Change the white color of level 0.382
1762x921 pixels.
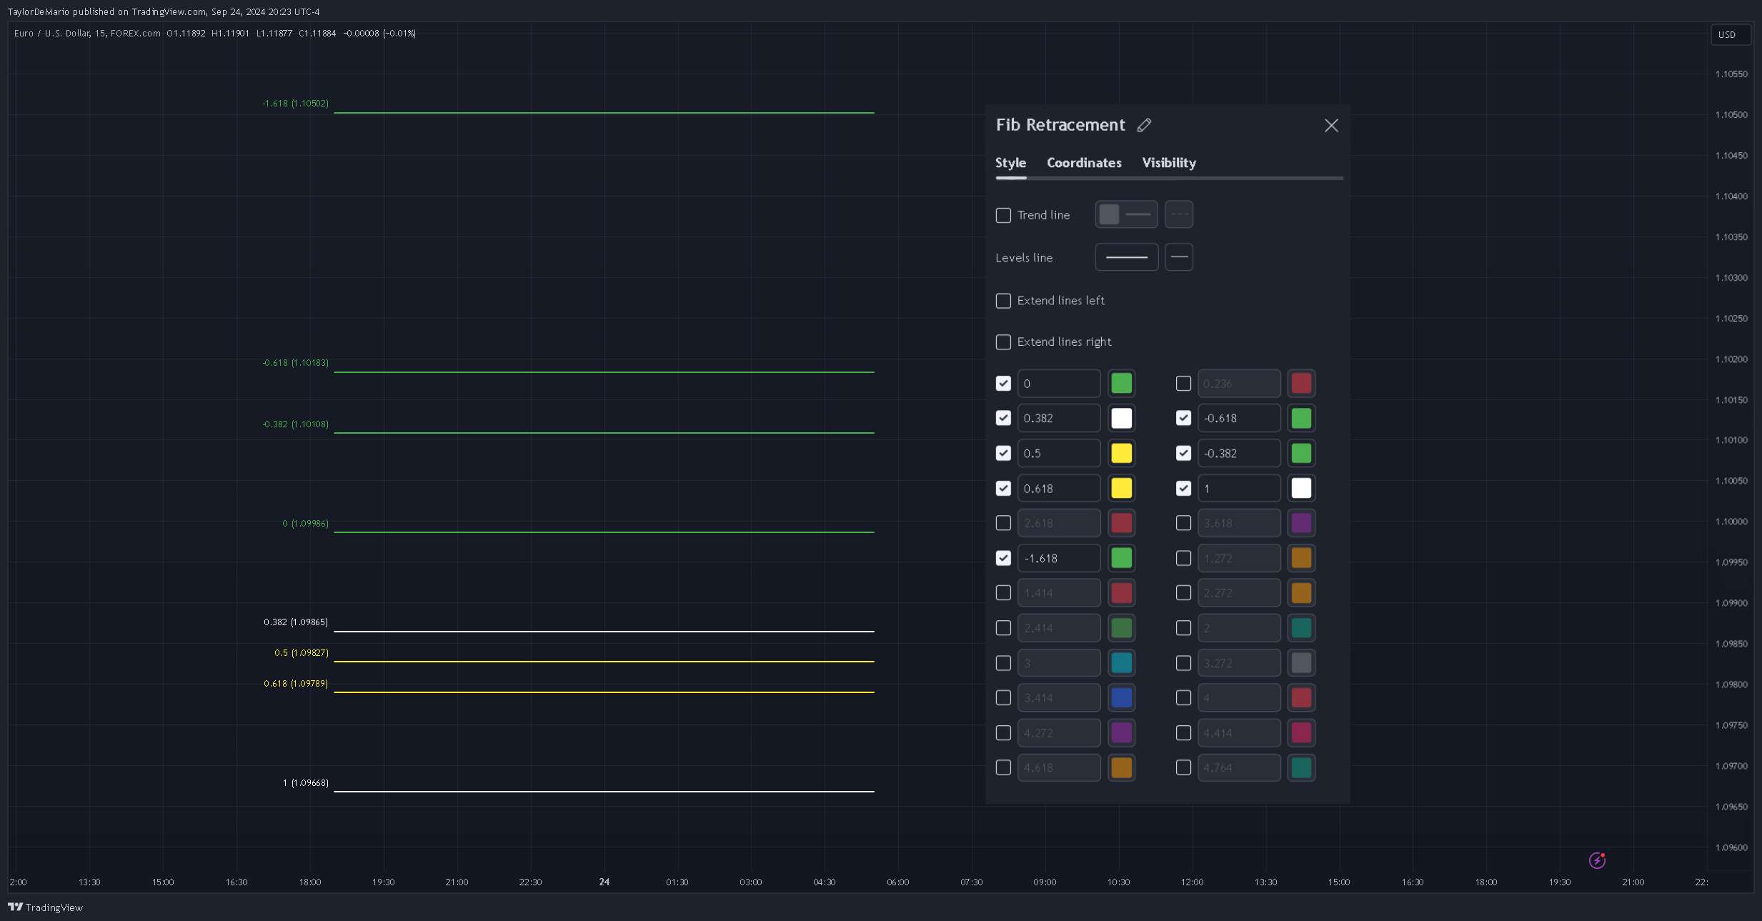(x=1121, y=418)
